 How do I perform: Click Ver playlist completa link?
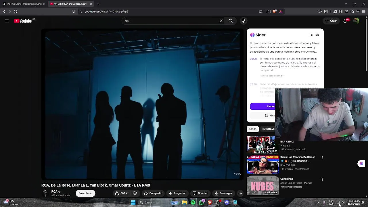click(291, 187)
